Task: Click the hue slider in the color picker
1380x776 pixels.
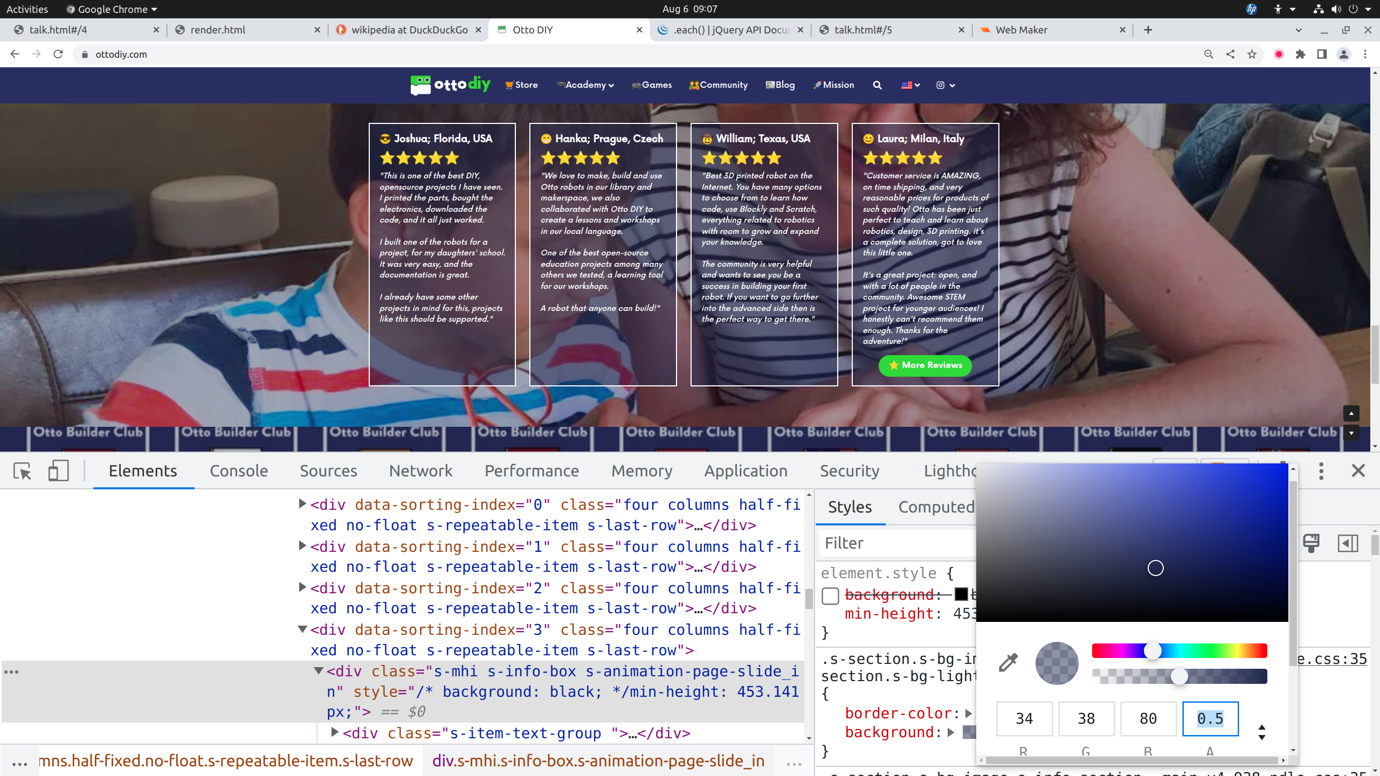Action: (x=1179, y=651)
